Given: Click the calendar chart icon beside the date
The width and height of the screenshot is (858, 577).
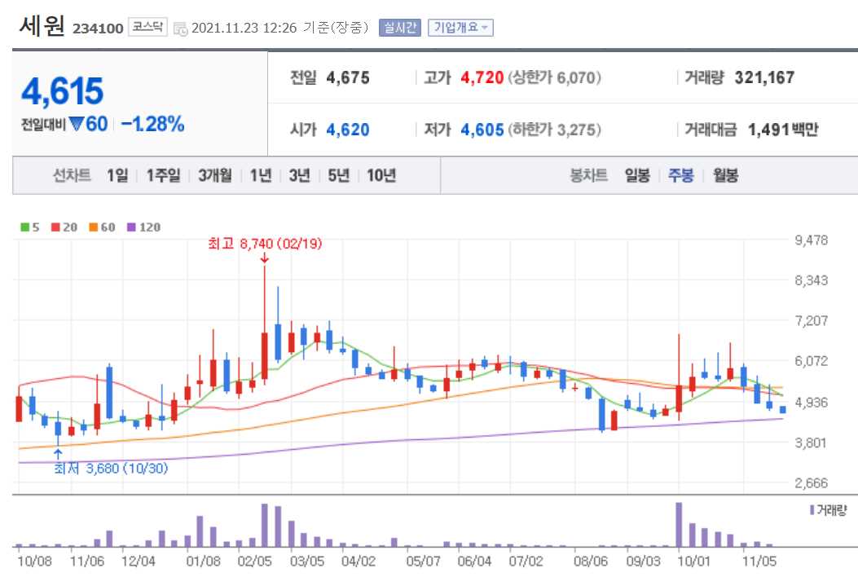Looking at the screenshot, I should [x=181, y=27].
